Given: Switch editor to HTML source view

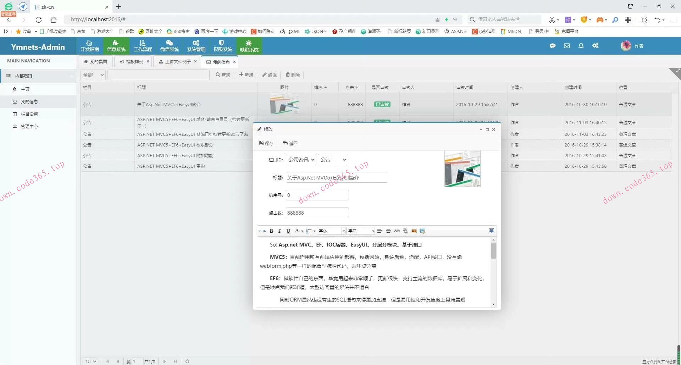Looking at the screenshot, I should tap(262, 231).
